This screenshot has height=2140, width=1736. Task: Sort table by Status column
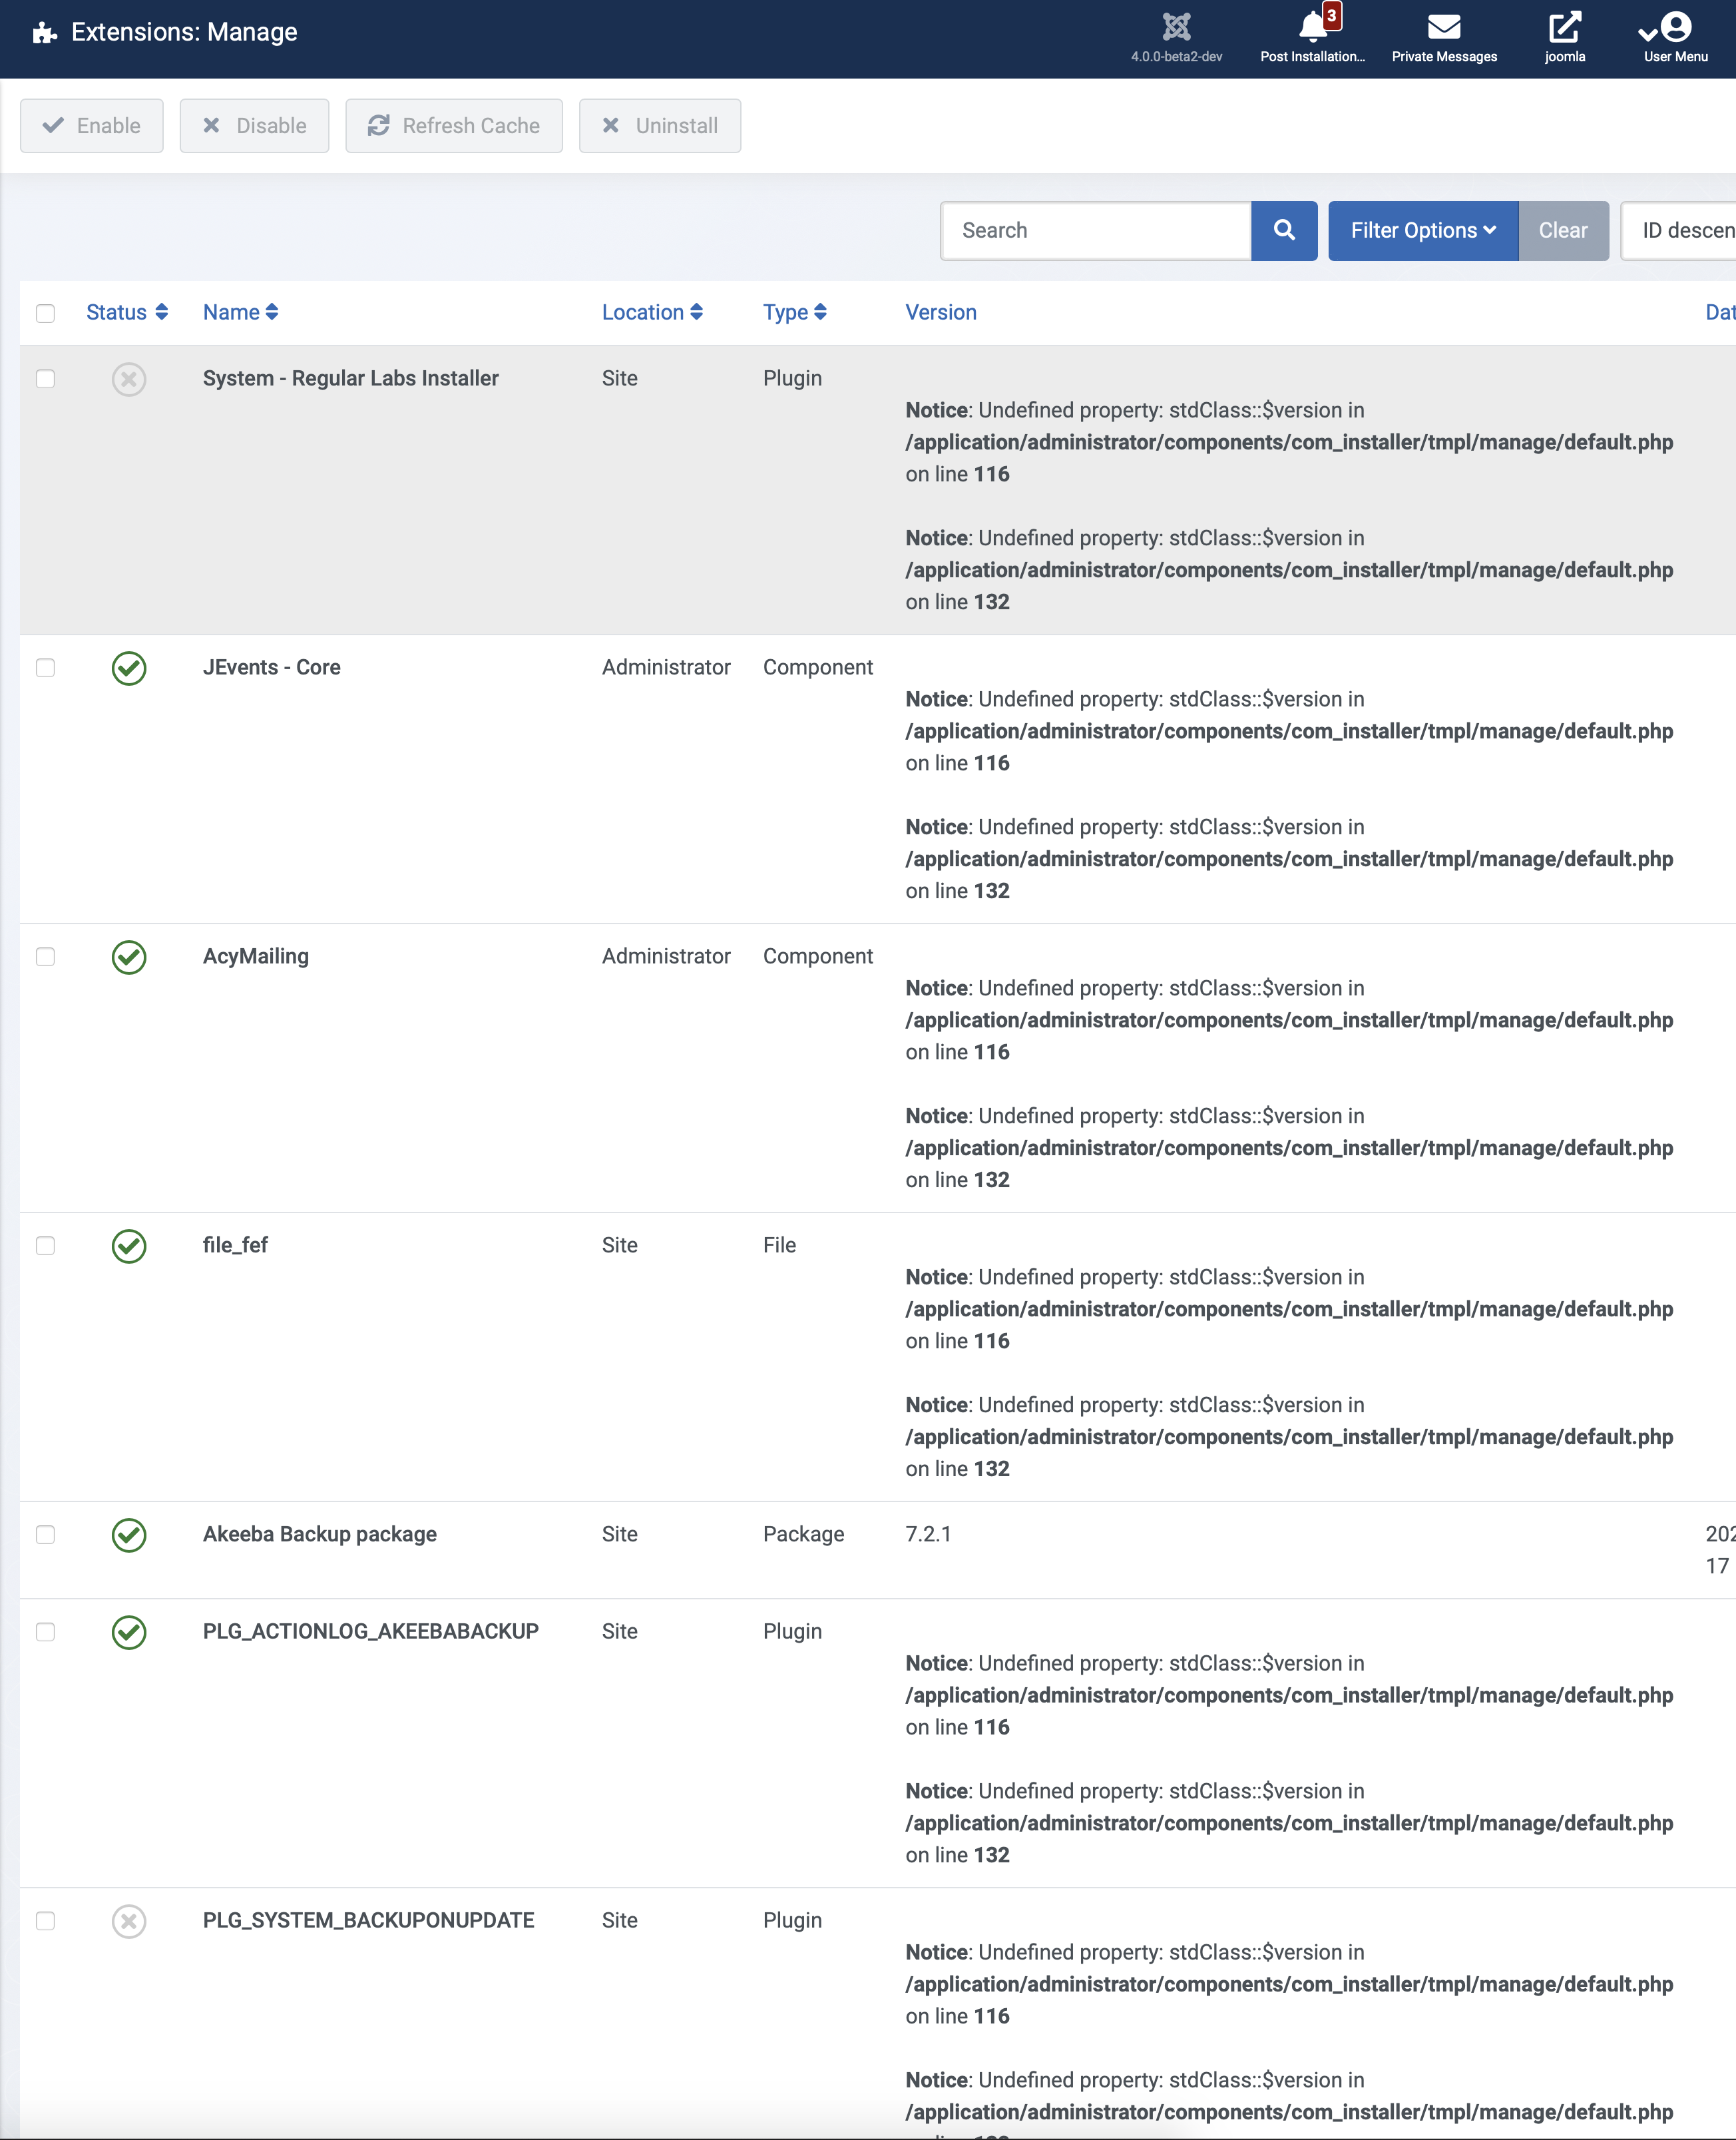(x=127, y=312)
